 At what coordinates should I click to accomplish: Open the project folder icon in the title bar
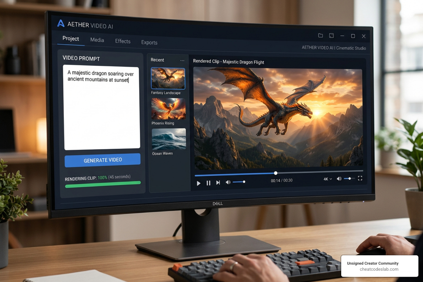point(320,36)
